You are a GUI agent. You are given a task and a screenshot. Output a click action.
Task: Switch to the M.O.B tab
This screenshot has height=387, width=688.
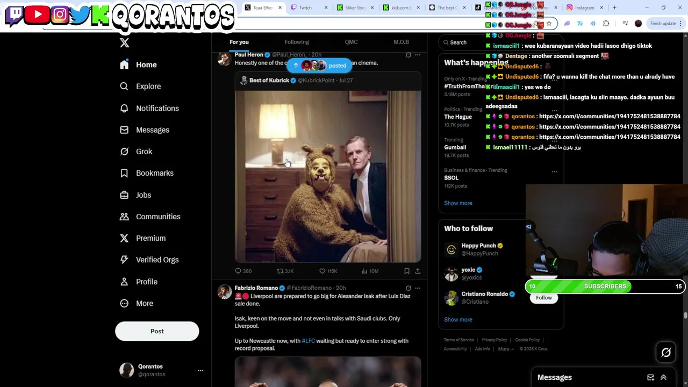point(401,42)
